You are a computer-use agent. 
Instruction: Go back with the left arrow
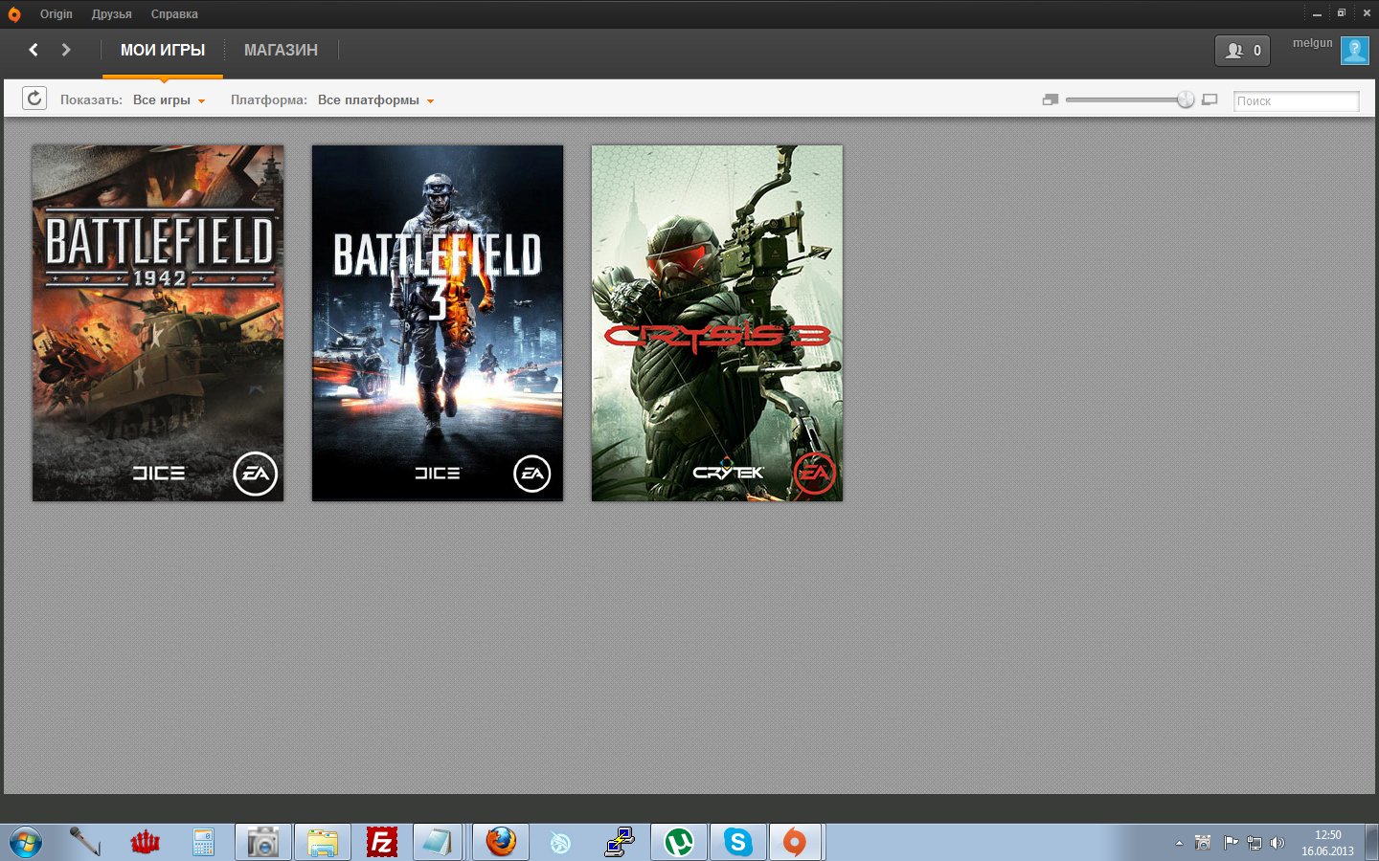[34, 50]
